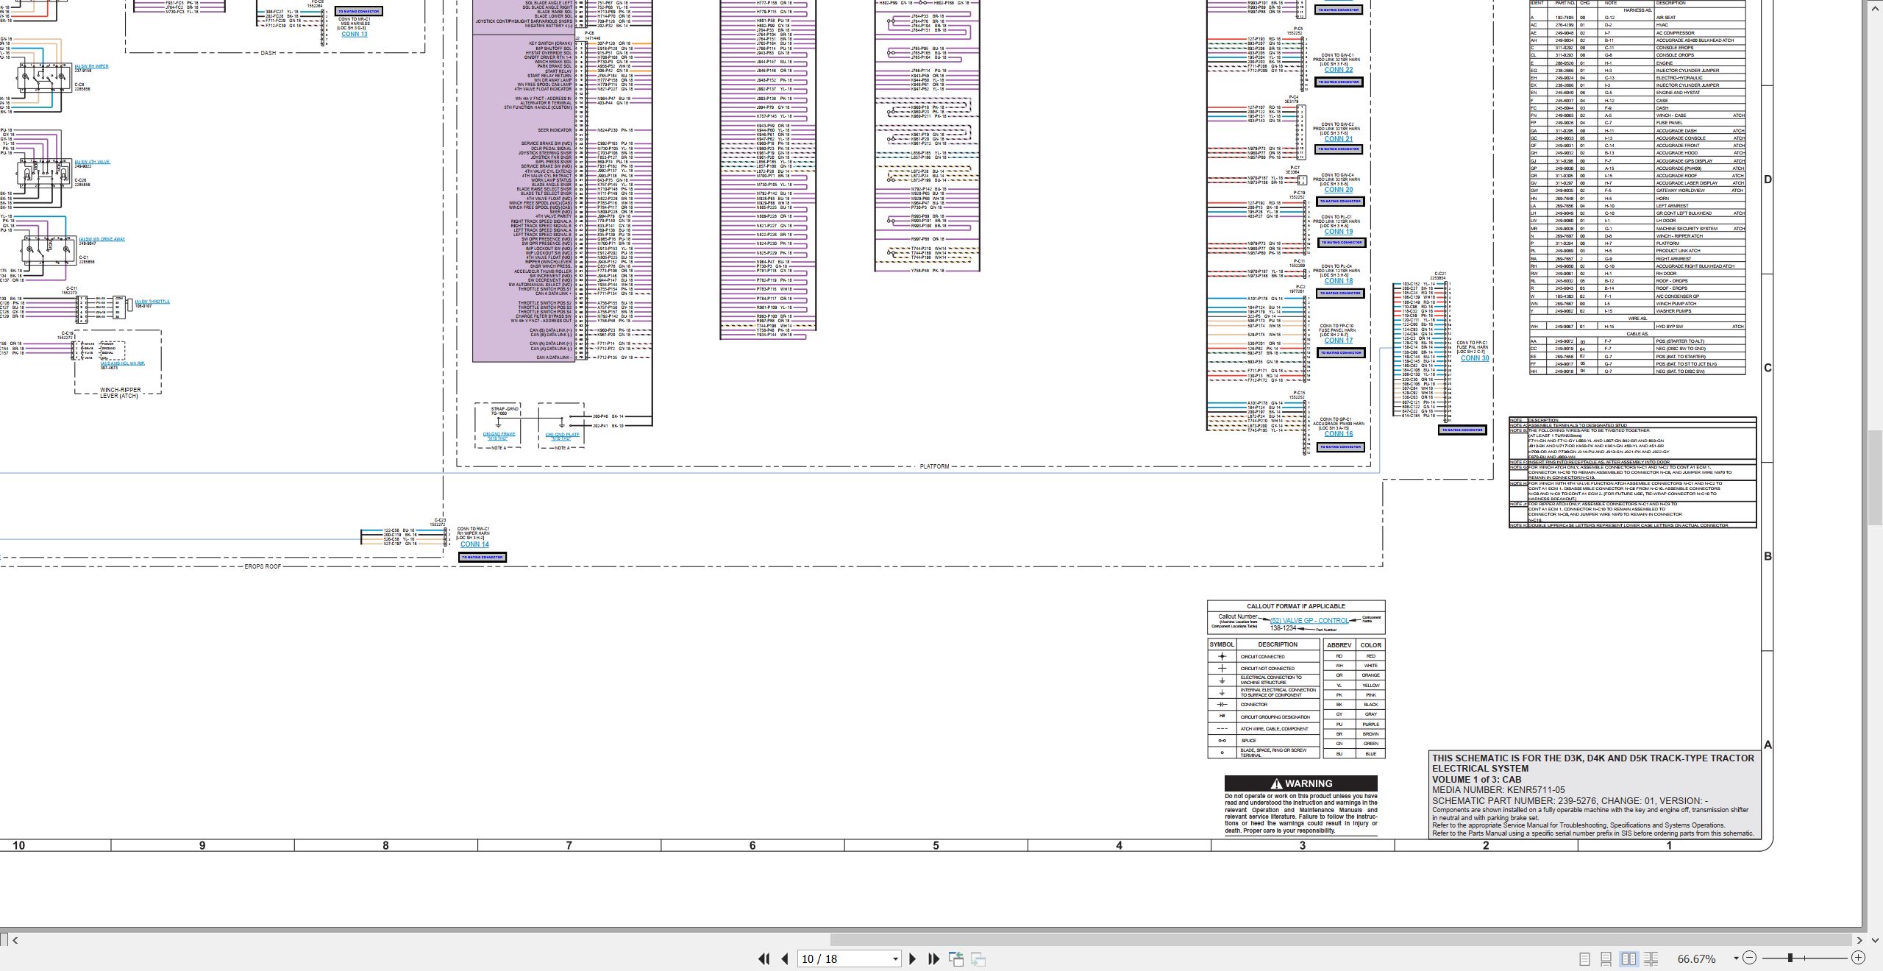
Task: Open the CONN 13 link
Action: tap(354, 34)
